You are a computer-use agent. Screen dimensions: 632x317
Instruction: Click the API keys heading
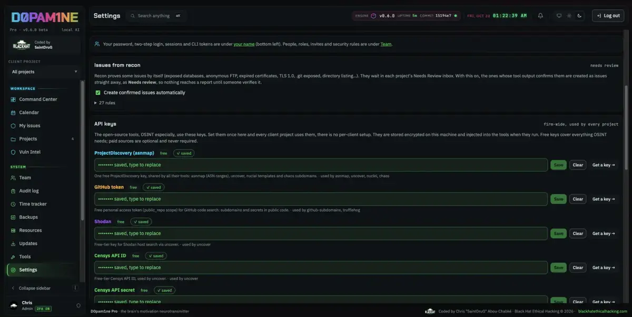[x=105, y=124]
